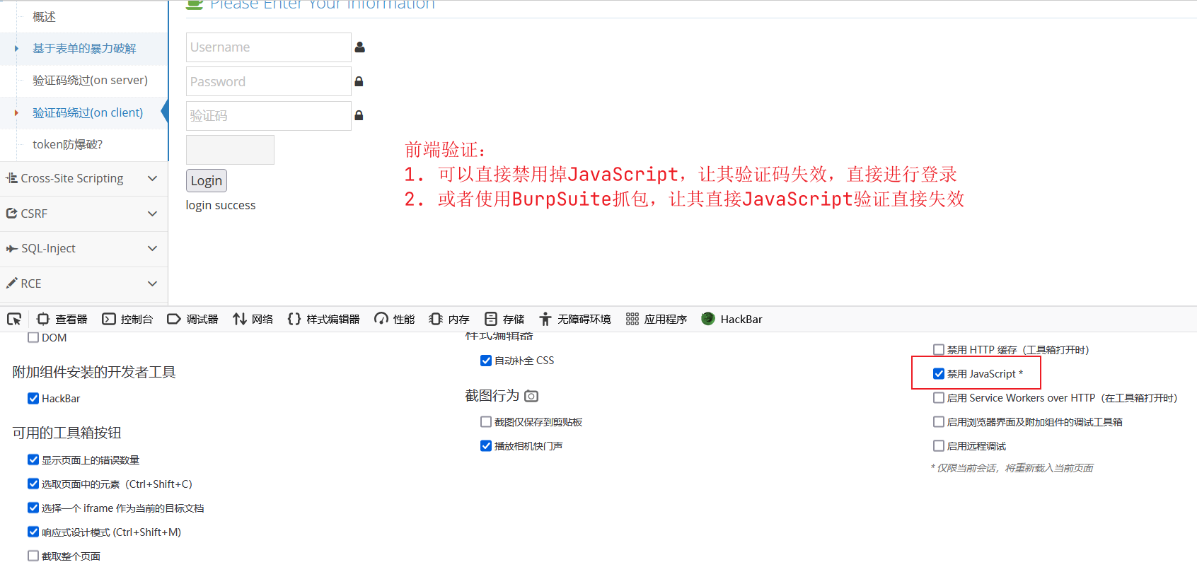Toggle 播放相机快门声 checkbox

[x=486, y=445]
